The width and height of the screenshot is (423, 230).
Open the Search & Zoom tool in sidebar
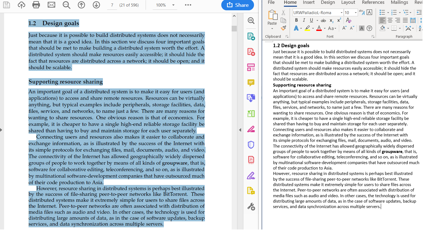(251, 21)
